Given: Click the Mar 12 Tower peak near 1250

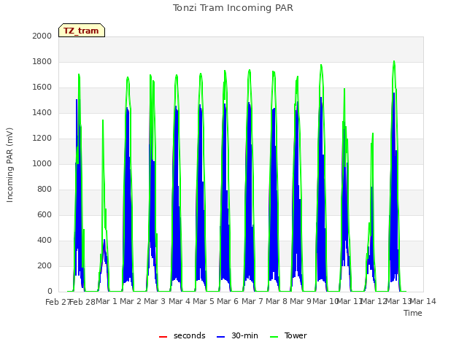Looking at the screenshot, I should [x=373, y=133].
